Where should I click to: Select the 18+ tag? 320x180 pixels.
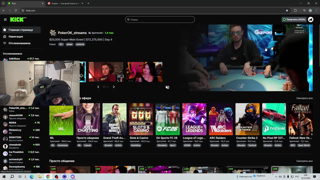tap(61, 44)
